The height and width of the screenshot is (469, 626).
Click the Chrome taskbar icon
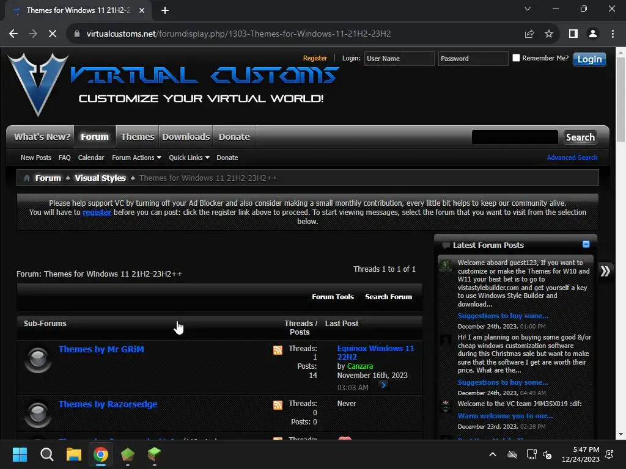[x=101, y=454]
